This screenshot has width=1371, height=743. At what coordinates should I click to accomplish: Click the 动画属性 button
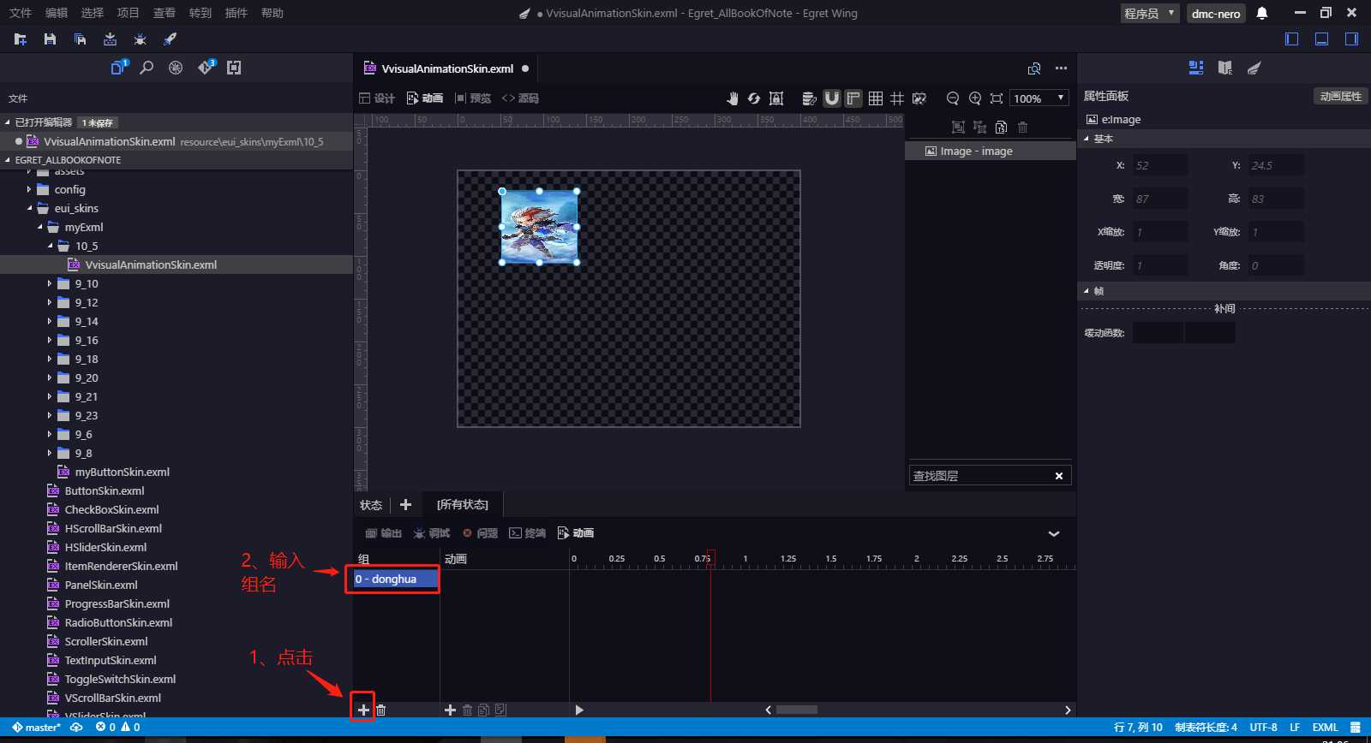(x=1340, y=97)
